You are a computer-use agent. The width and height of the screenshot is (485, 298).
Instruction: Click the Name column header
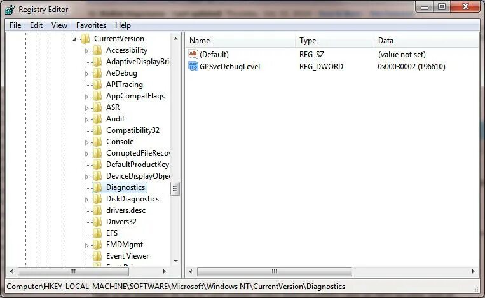point(240,41)
